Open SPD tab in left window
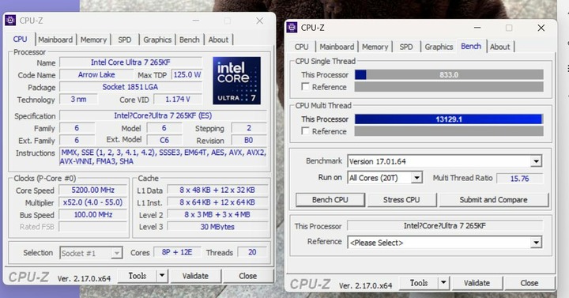 coord(125,40)
